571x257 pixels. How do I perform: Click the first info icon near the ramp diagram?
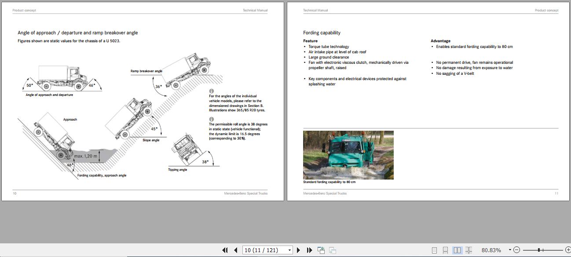click(x=211, y=91)
